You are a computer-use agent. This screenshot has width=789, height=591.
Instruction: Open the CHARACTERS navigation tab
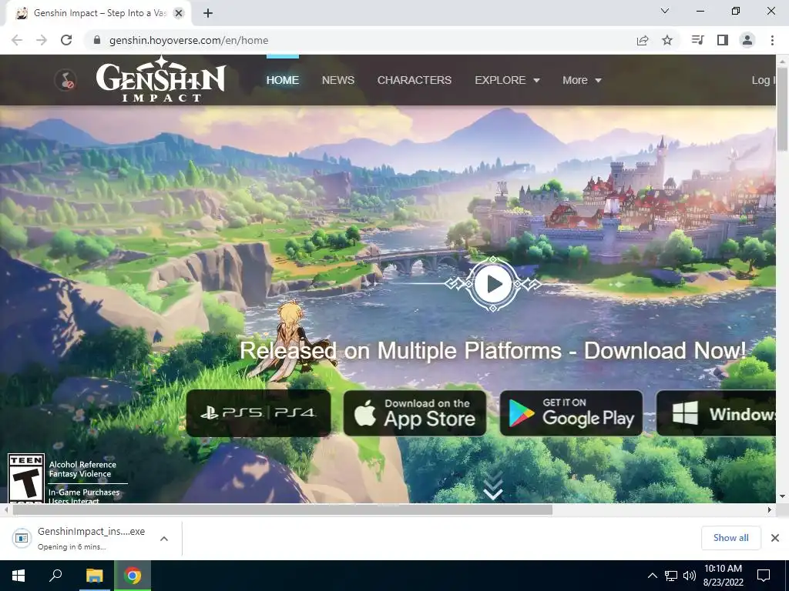414,80
